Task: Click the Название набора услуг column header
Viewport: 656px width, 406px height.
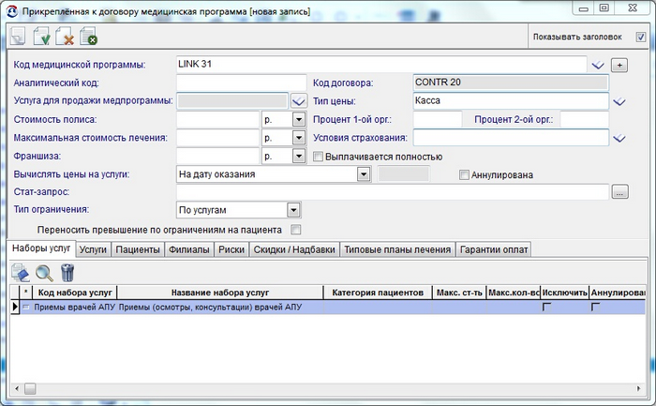Action: [x=220, y=293]
